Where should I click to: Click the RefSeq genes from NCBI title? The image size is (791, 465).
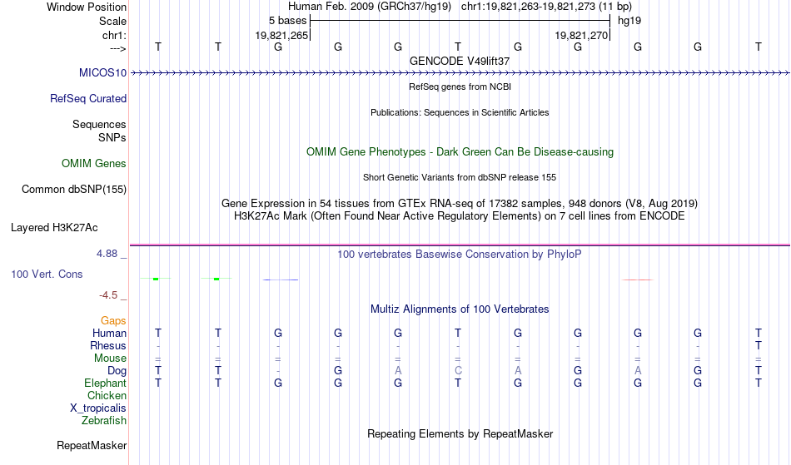pyautogui.click(x=460, y=87)
